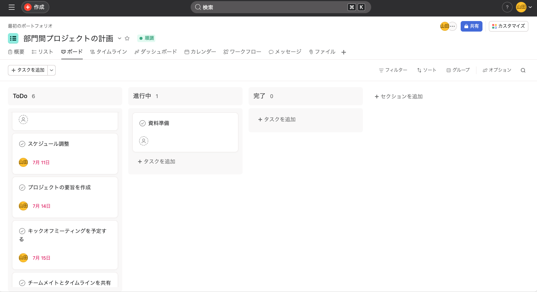
Task: Open the カレンダー view tab
Action: 200,52
